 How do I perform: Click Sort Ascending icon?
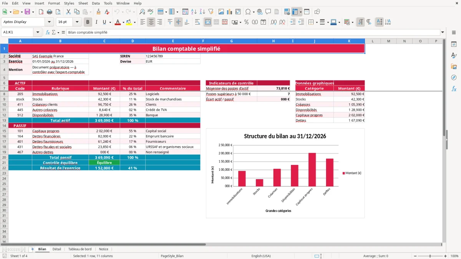pos(194,12)
